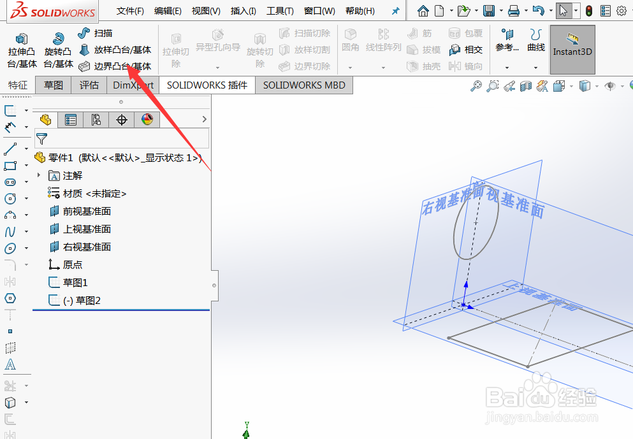The height and width of the screenshot is (439, 633).
Task: Switch to the 评估 (Evaluate) tab
Action: click(89, 85)
